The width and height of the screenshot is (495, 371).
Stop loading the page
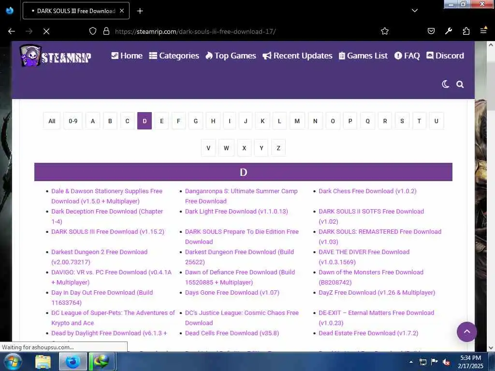(x=46, y=31)
